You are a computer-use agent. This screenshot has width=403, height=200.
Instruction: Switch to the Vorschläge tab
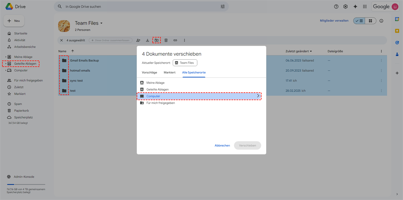(149, 72)
